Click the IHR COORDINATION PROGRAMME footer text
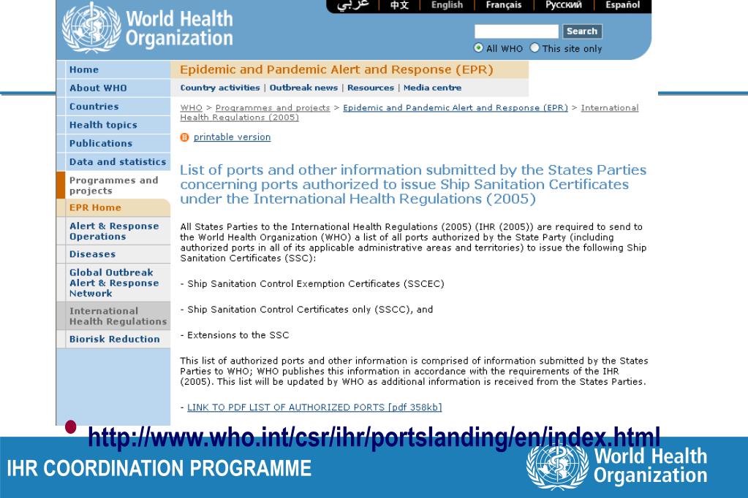The width and height of the screenshot is (748, 498). pyautogui.click(x=159, y=469)
